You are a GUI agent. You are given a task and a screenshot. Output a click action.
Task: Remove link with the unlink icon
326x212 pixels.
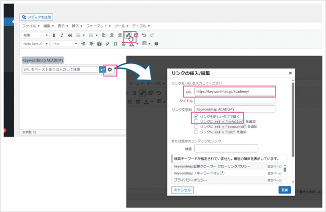(x=136, y=35)
